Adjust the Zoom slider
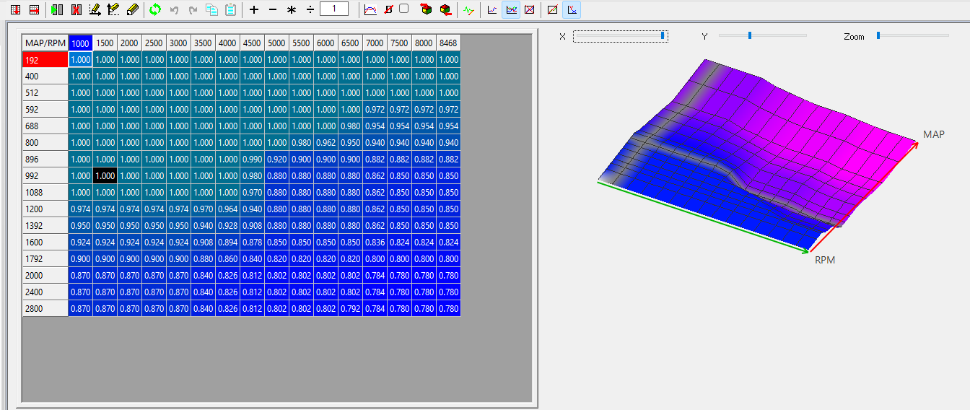The image size is (970, 410). pyautogui.click(x=912, y=35)
